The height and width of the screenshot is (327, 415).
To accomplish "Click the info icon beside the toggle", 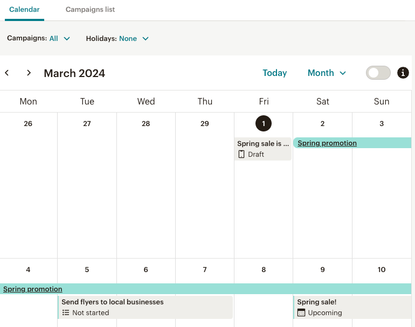I will coord(403,73).
